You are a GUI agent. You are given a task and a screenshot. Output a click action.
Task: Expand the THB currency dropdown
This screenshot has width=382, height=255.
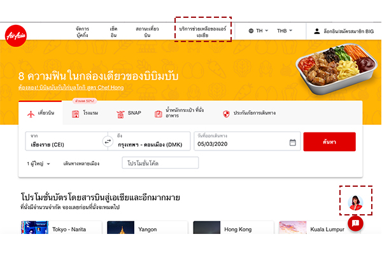tap(285, 31)
